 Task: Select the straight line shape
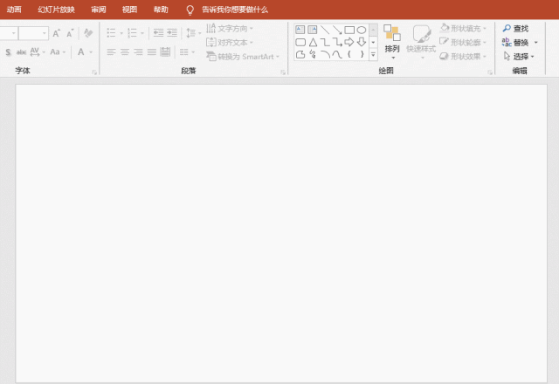point(325,30)
